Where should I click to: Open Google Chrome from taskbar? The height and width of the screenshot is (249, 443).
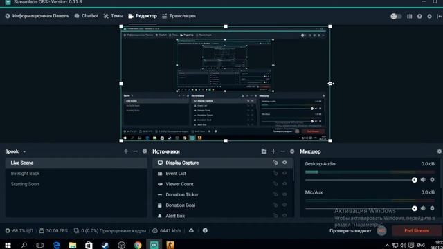coord(138,245)
